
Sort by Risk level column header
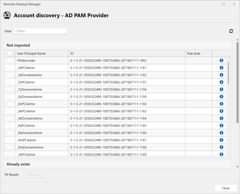pos(199,54)
